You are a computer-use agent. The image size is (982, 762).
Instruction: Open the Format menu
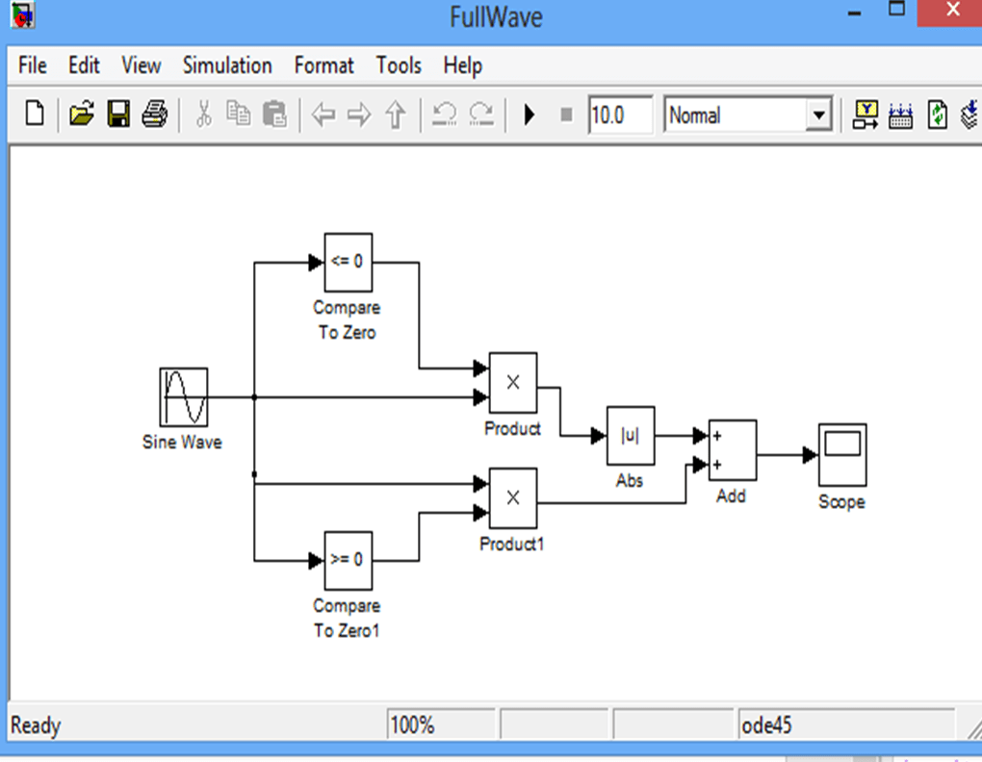pos(323,65)
